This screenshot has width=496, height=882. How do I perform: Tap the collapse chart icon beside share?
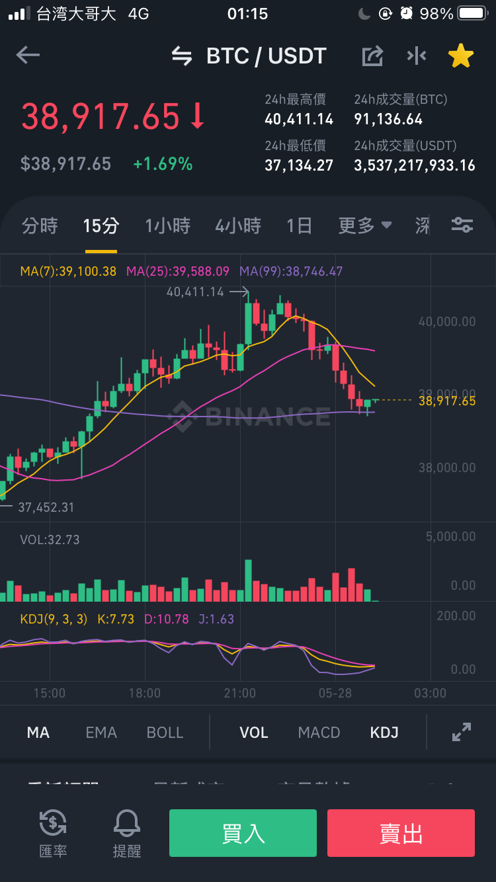pos(417,56)
